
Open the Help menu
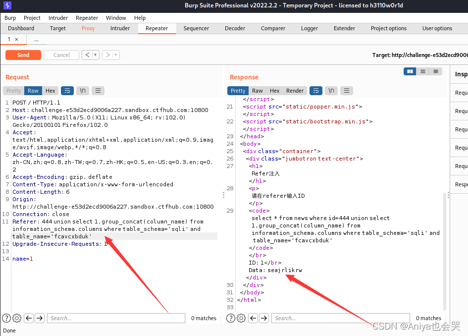140,18
